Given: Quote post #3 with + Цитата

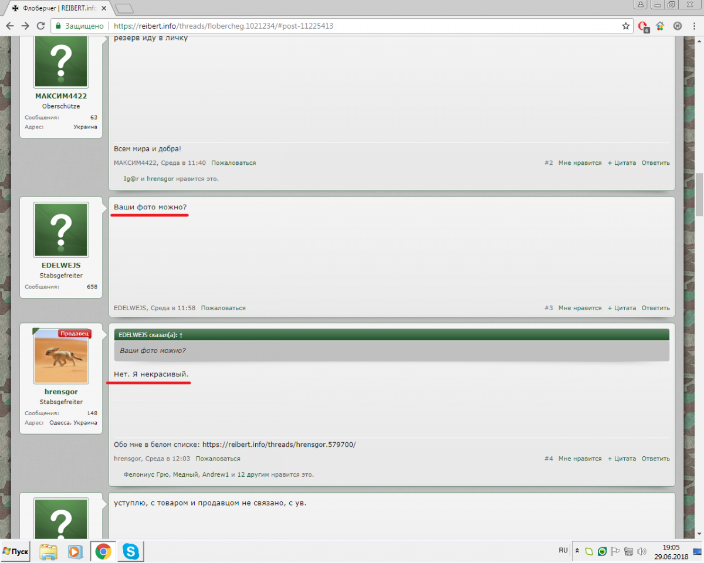Looking at the screenshot, I should [621, 308].
